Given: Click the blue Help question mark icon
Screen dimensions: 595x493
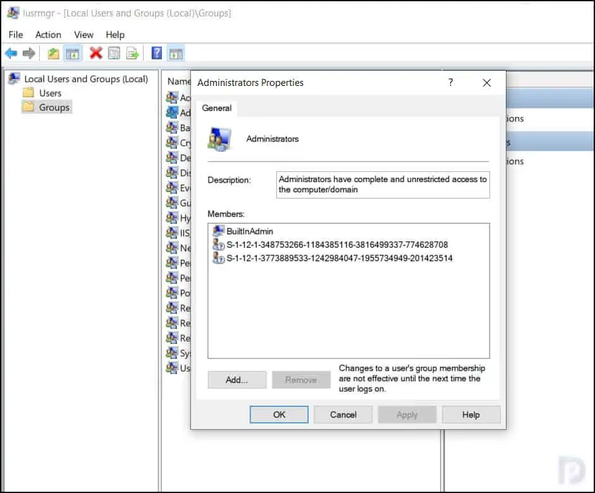Looking at the screenshot, I should pos(157,53).
